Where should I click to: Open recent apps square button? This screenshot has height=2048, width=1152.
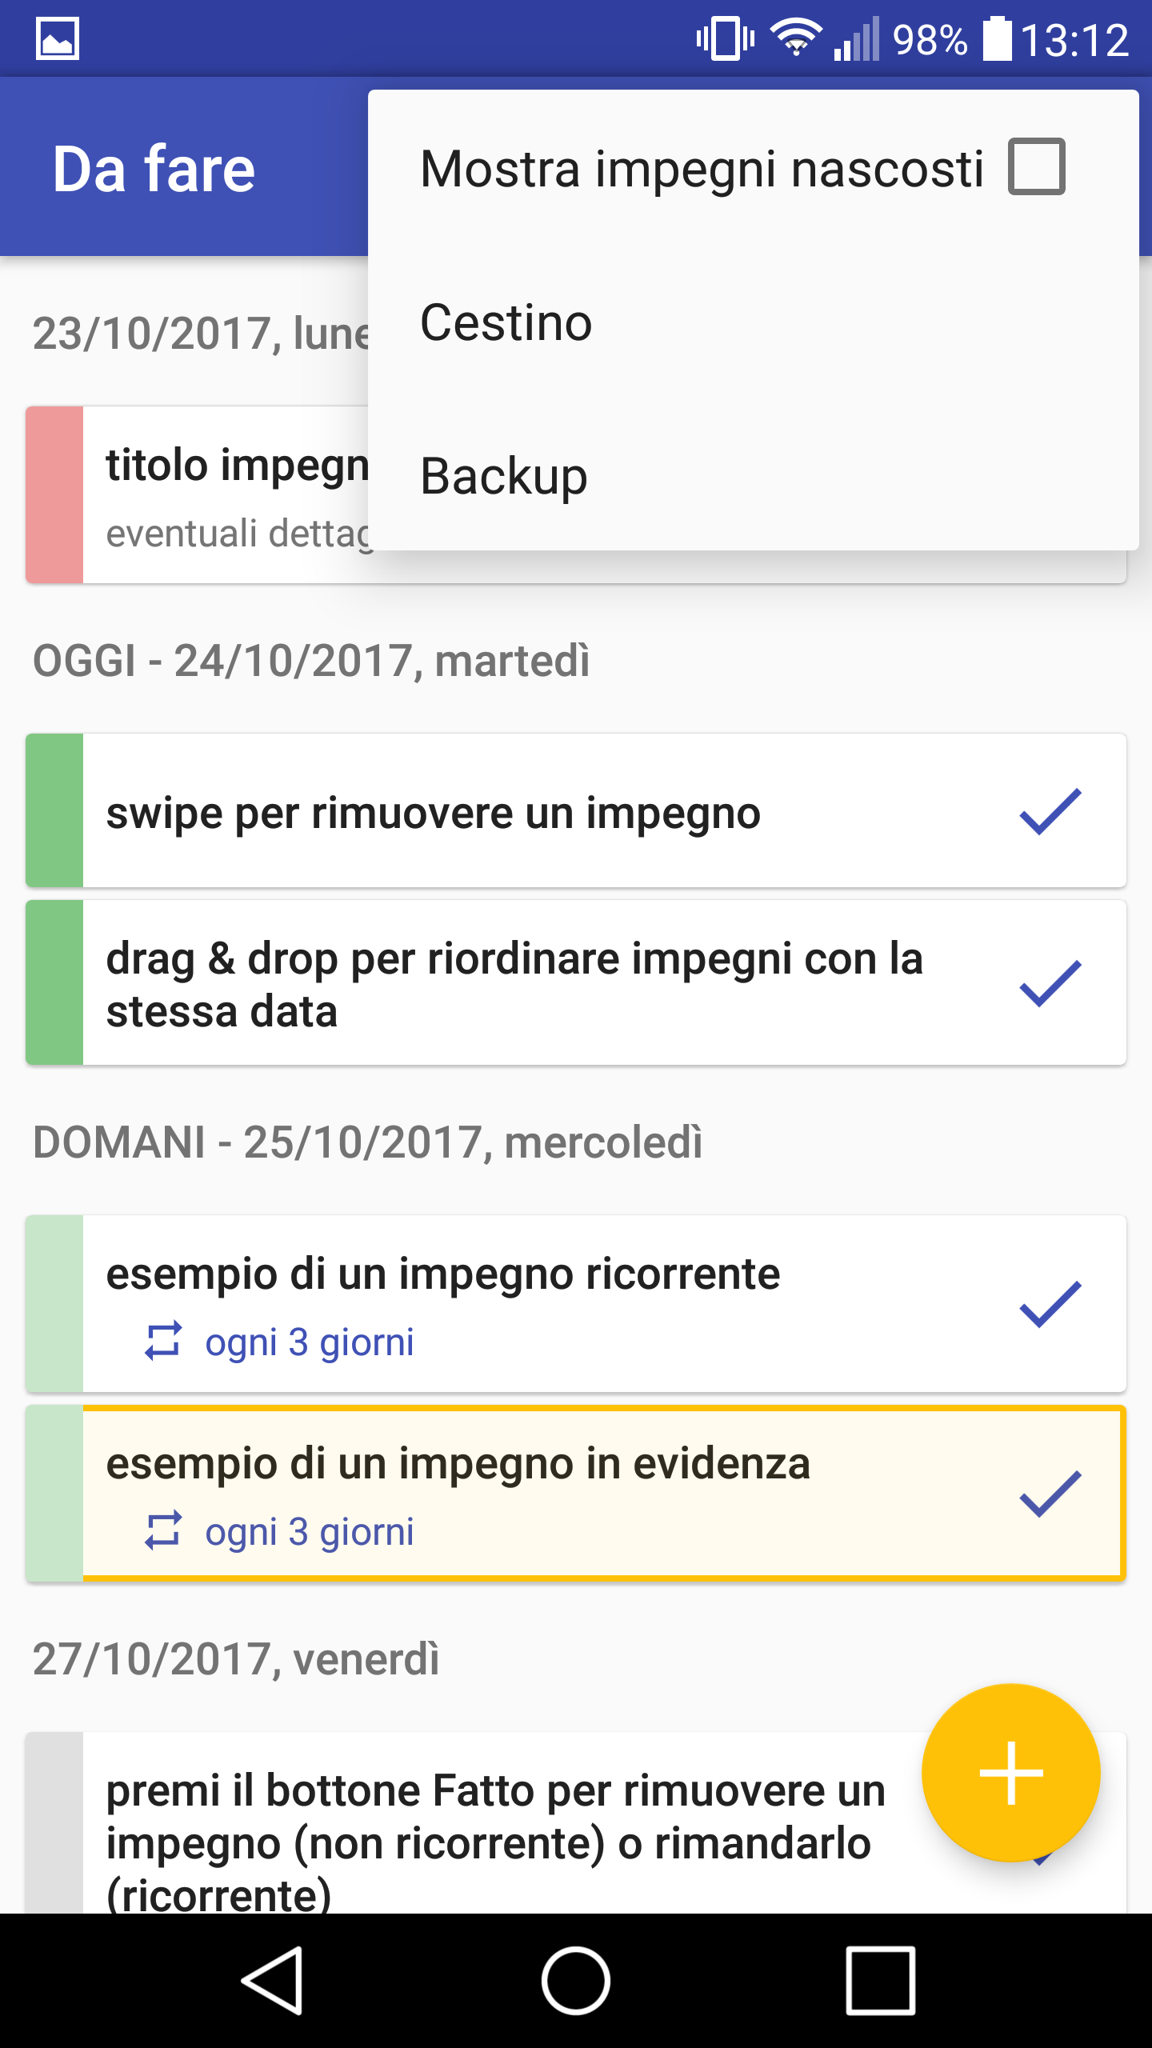pos(880,1981)
